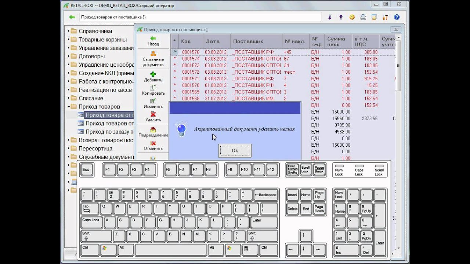The height and width of the screenshot is (264, 470).
Task: Expand the Управление заказами folder
Action: [68, 48]
